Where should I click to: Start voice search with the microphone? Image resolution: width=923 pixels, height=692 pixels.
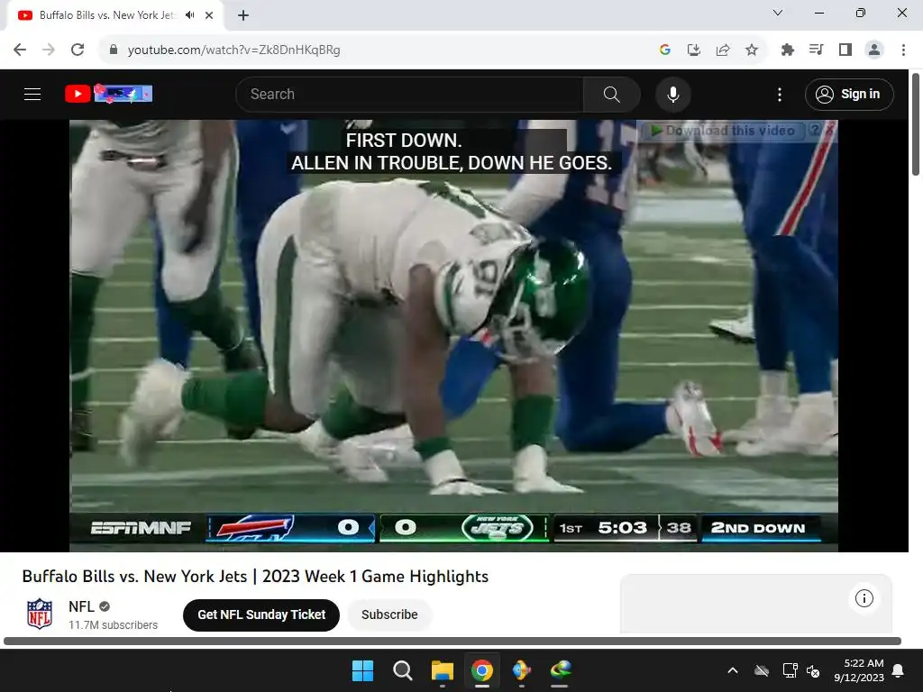coord(672,94)
